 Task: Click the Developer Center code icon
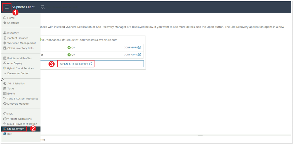point(5,73)
